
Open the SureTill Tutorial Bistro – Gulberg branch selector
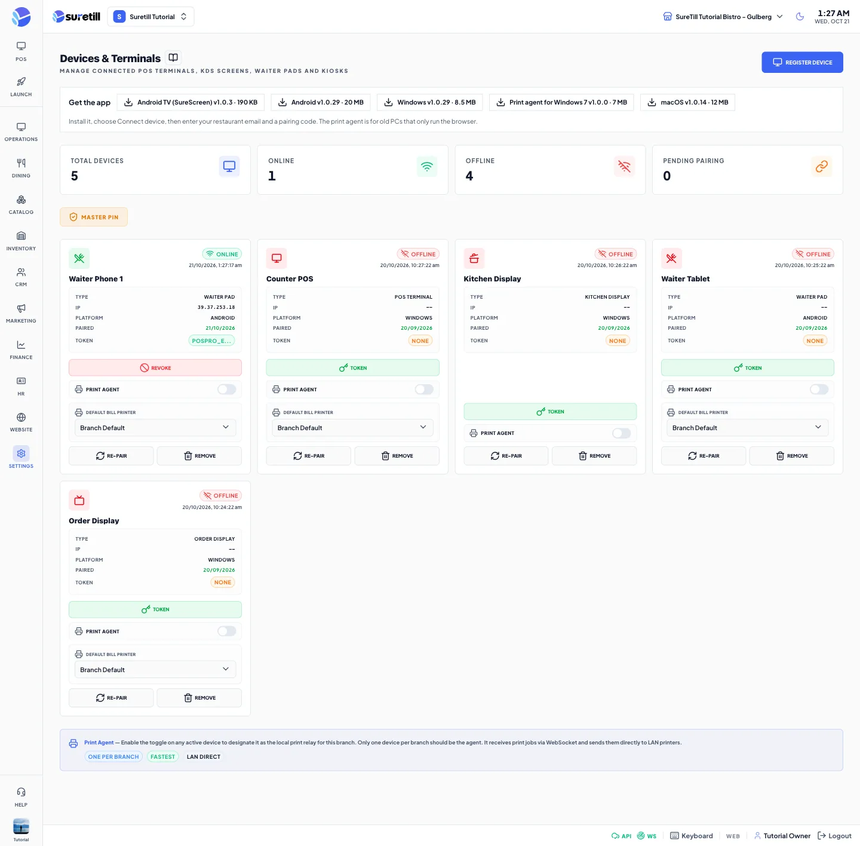point(723,17)
